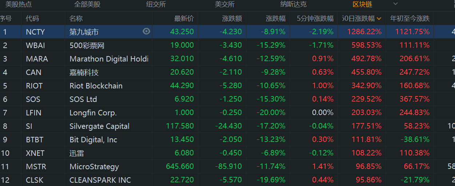Sort by 5分钟涨跌幅 column header
The image size is (455, 186).
tap(315, 19)
